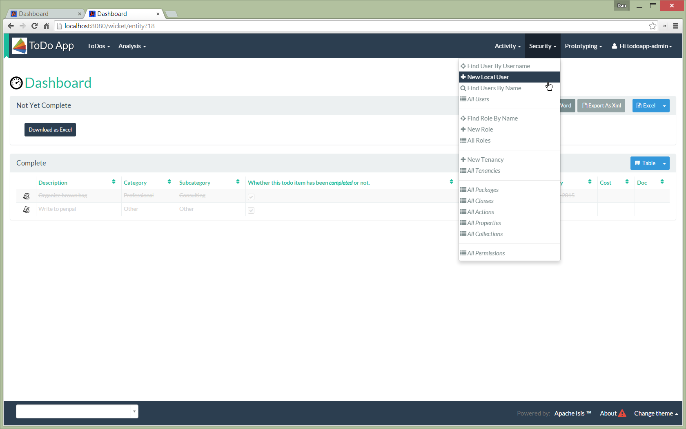
Task: Open the footer combo box arrow
Action: click(x=134, y=411)
